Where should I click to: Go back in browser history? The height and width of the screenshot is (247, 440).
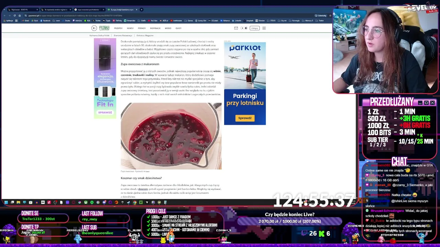(x=5, y=15)
